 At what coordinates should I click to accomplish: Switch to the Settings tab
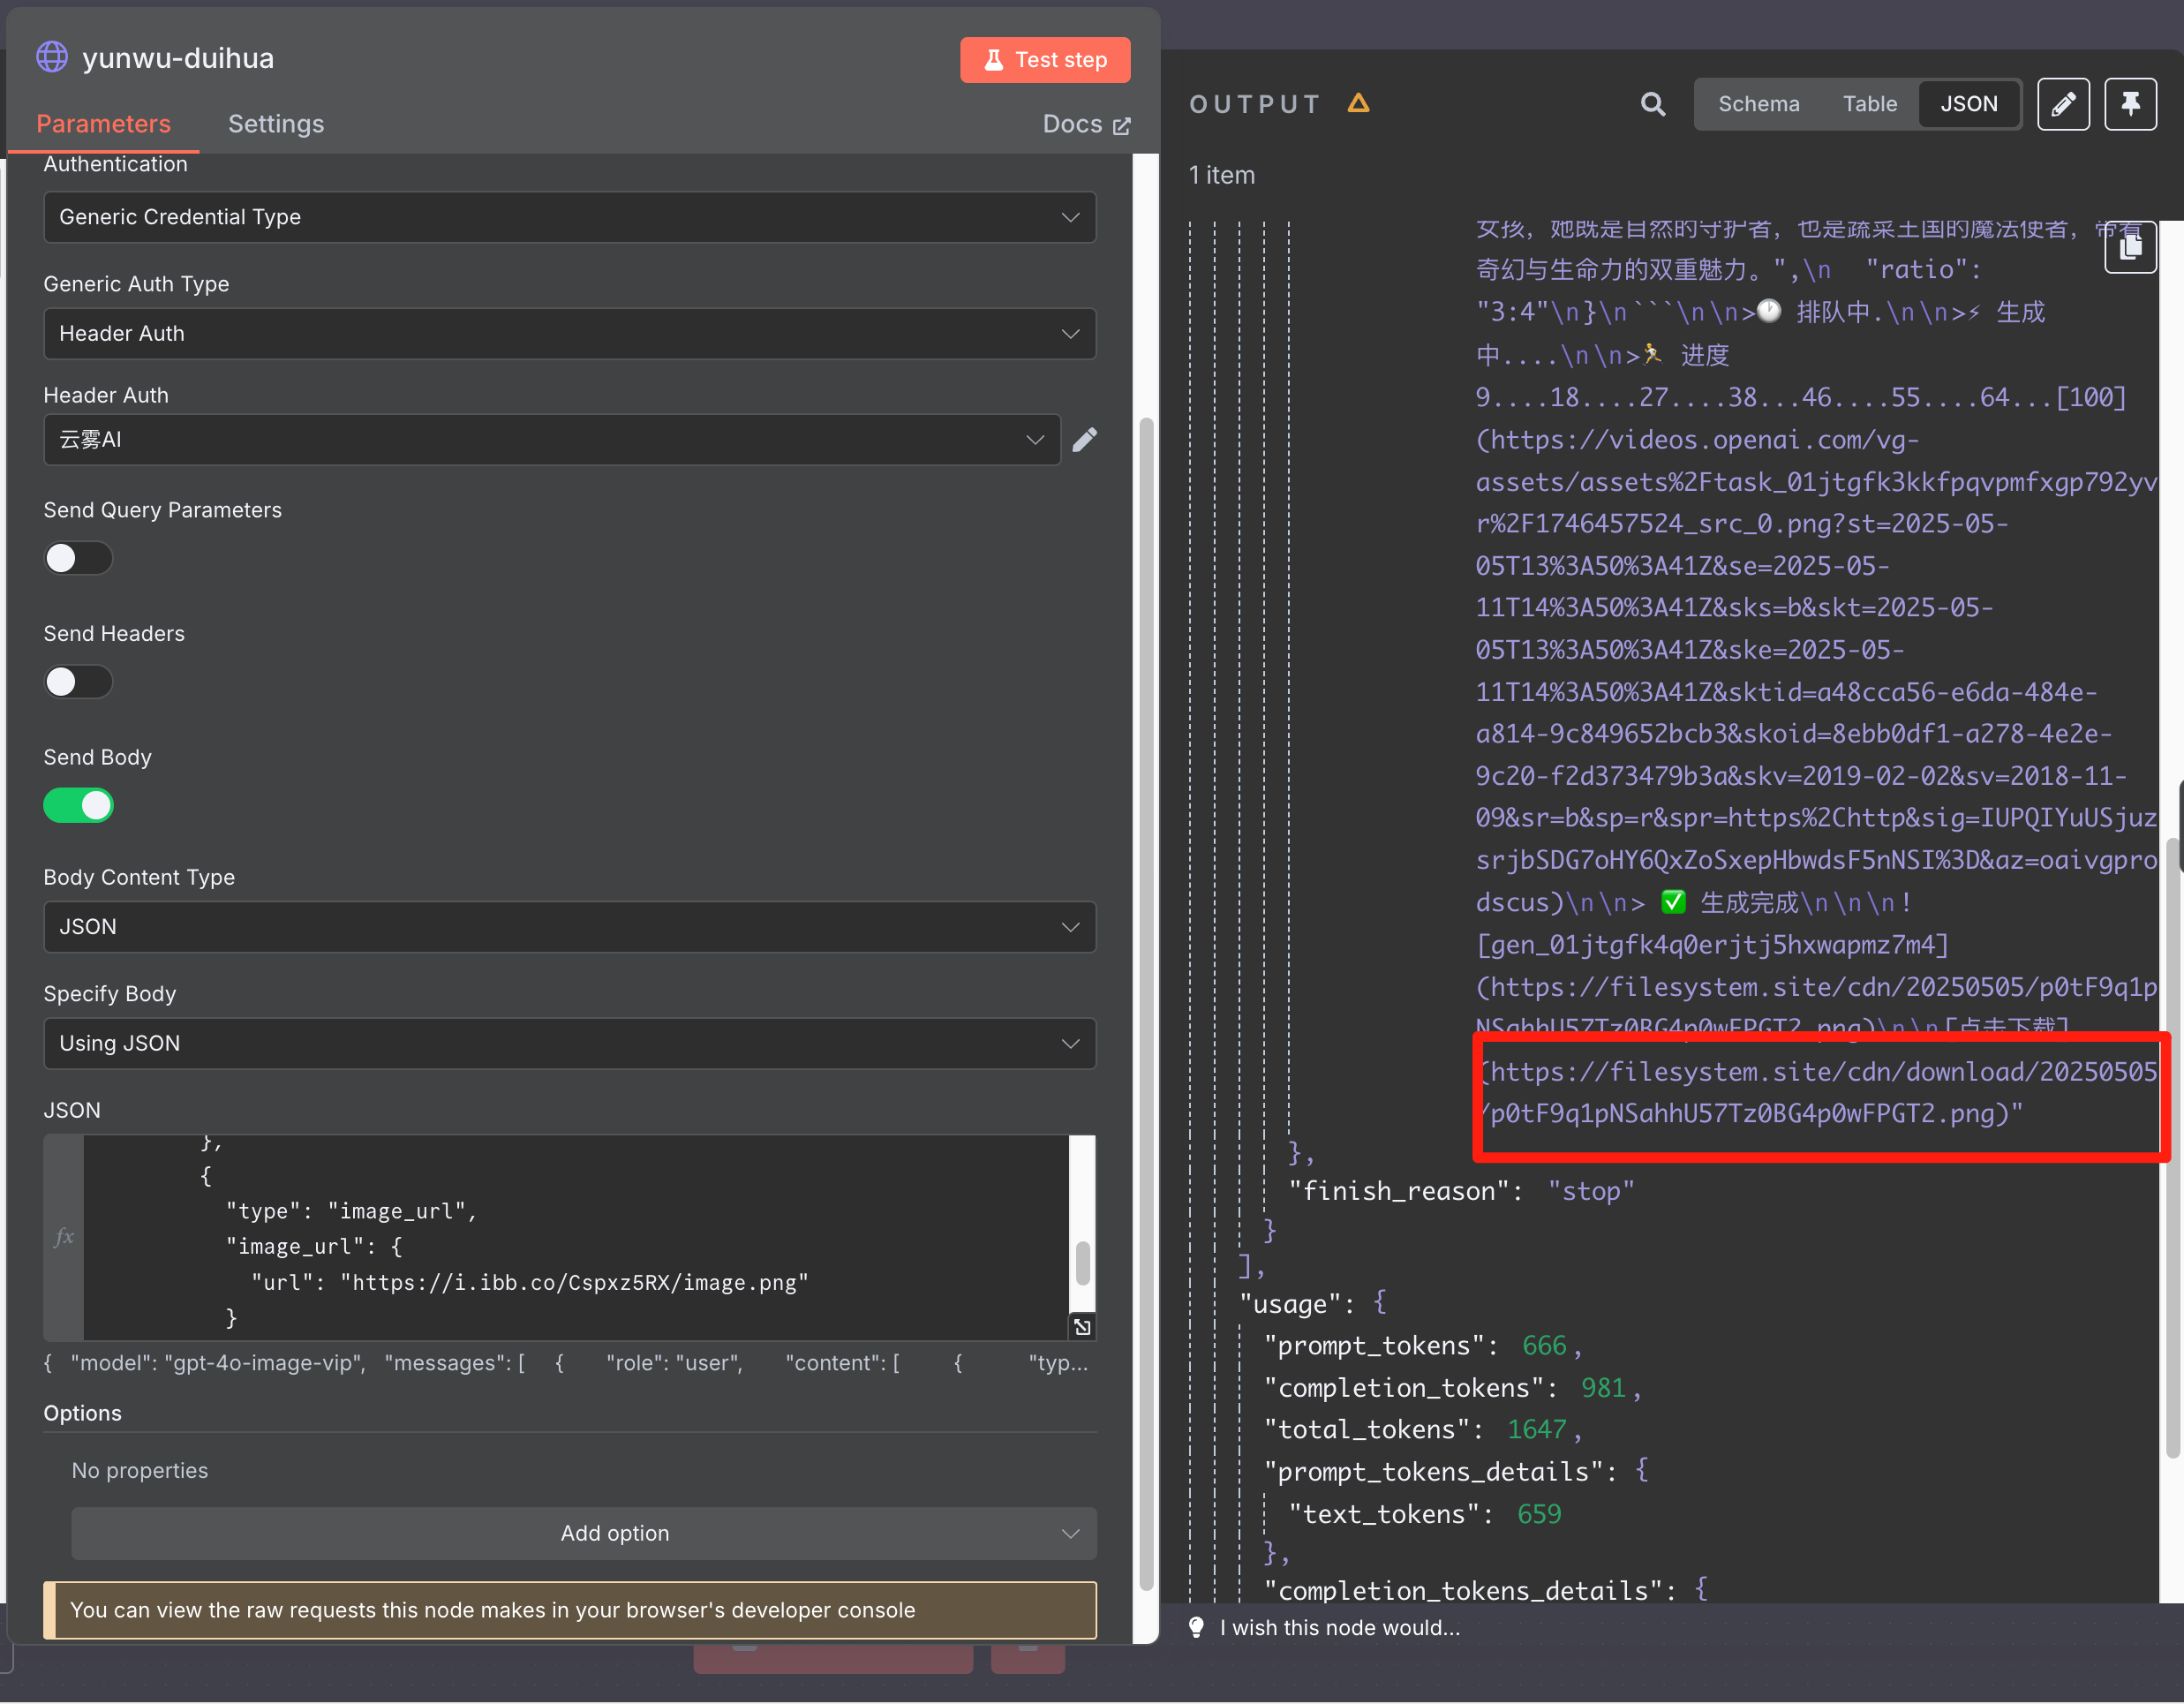[276, 124]
